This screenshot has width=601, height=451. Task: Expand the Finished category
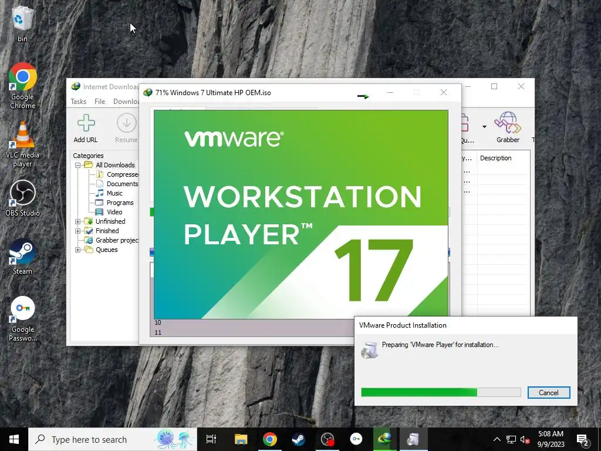click(x=77, y=231)
